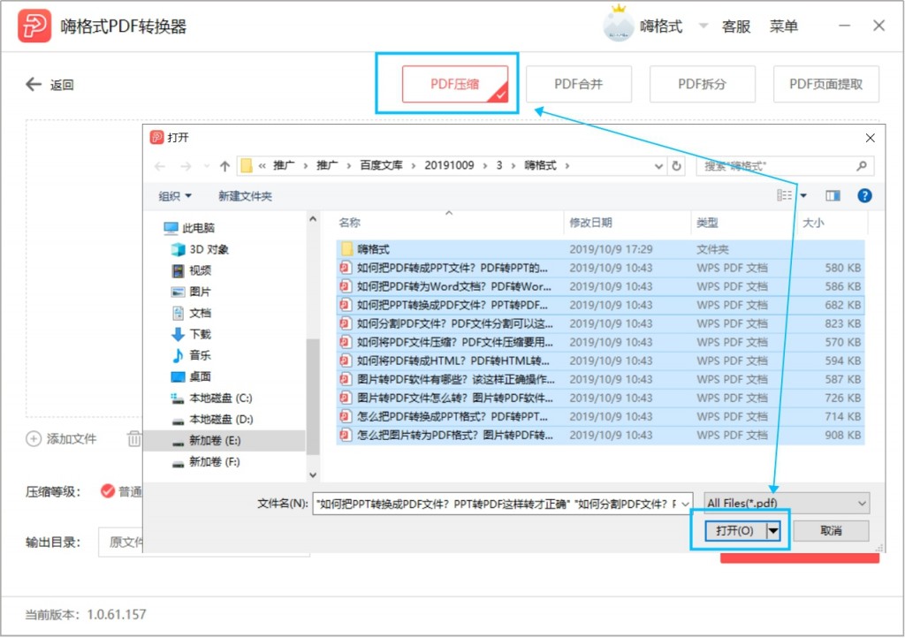Select file 如何将PDF转成HTML
This screenshot has height=638, width=905.
[x=600, y=361]
